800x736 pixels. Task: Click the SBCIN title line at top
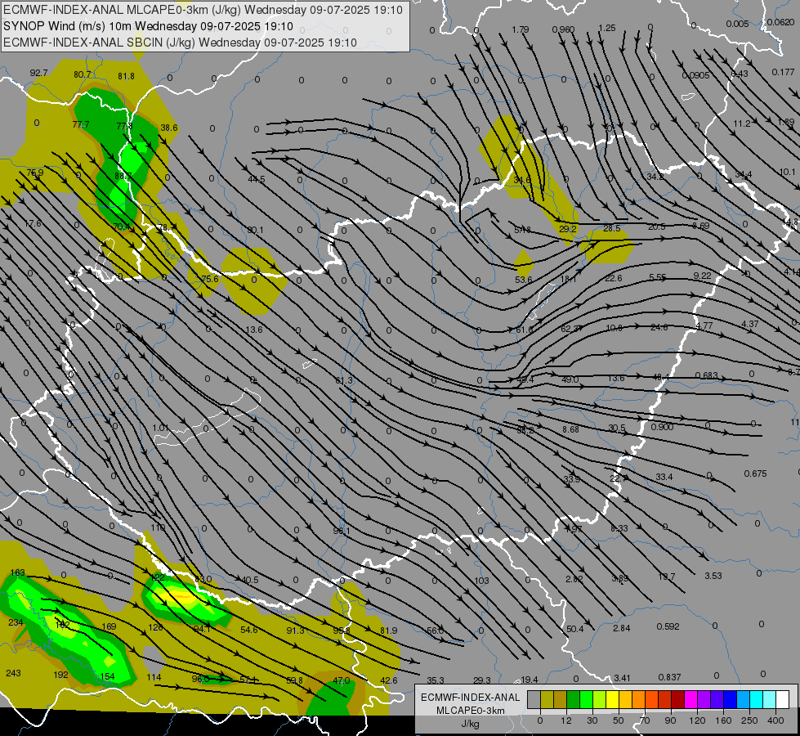click(x=180, y=43)
